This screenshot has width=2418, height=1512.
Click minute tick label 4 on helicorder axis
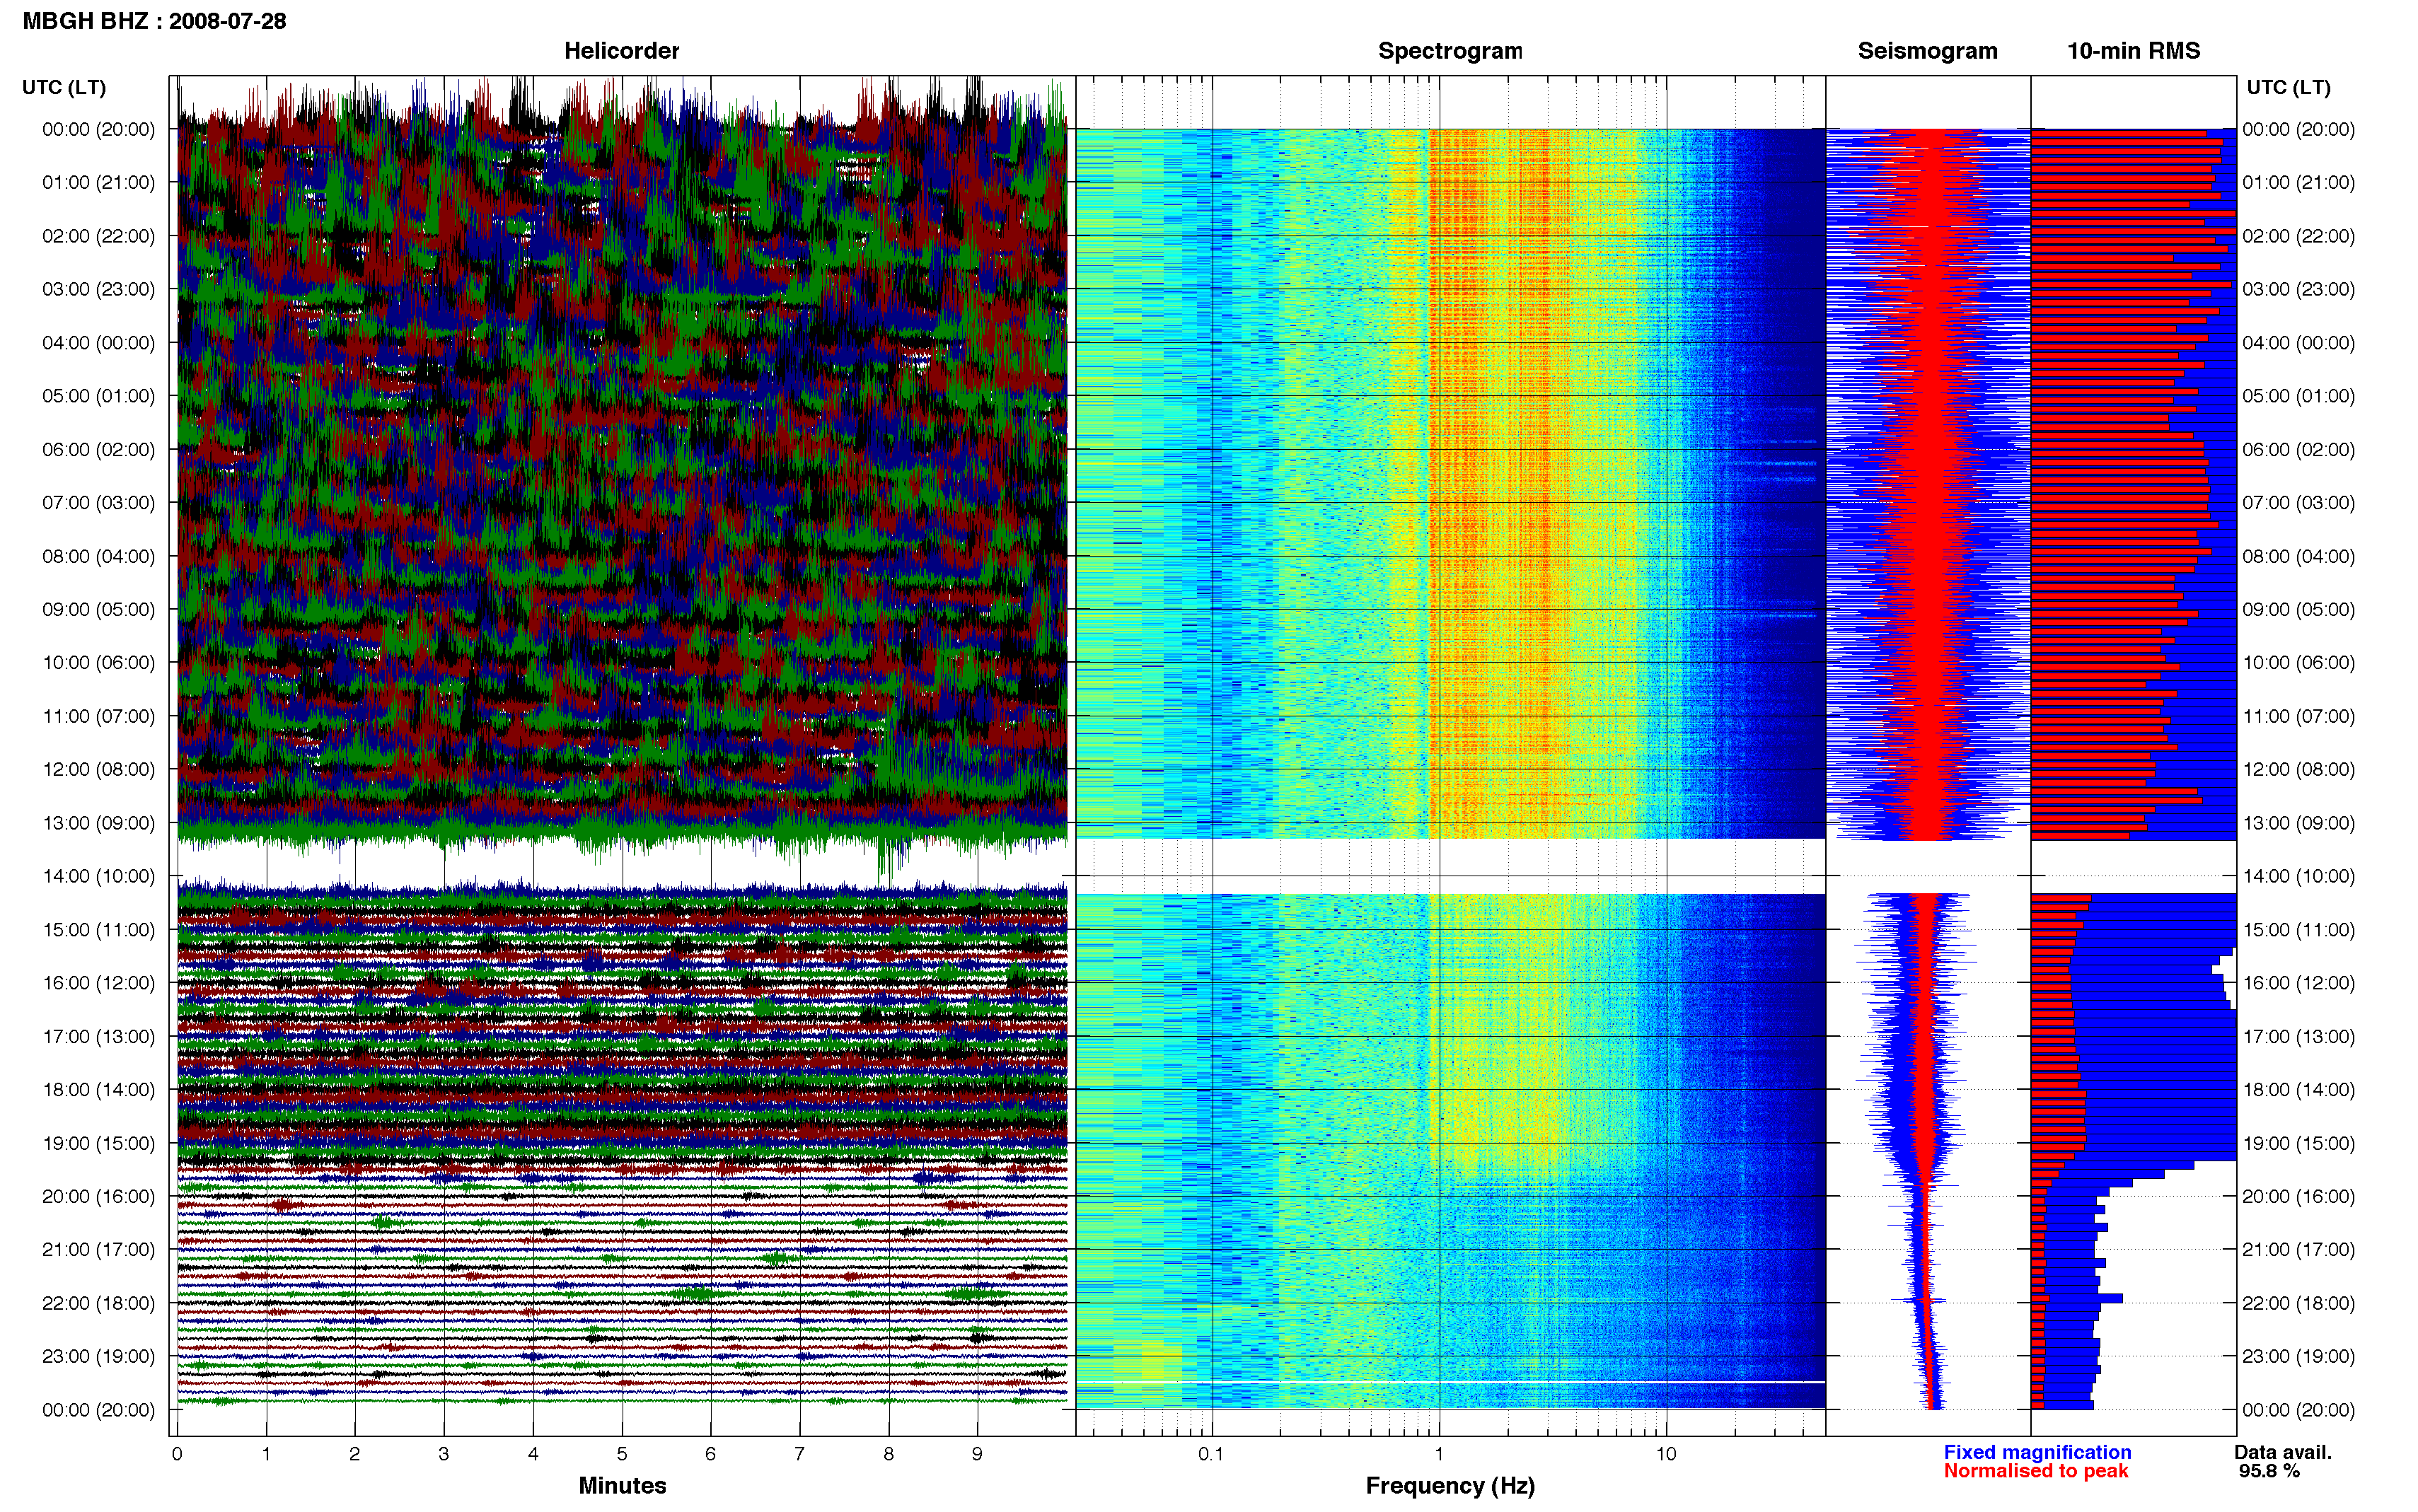pyautogui.click(x=533, y=1454)
